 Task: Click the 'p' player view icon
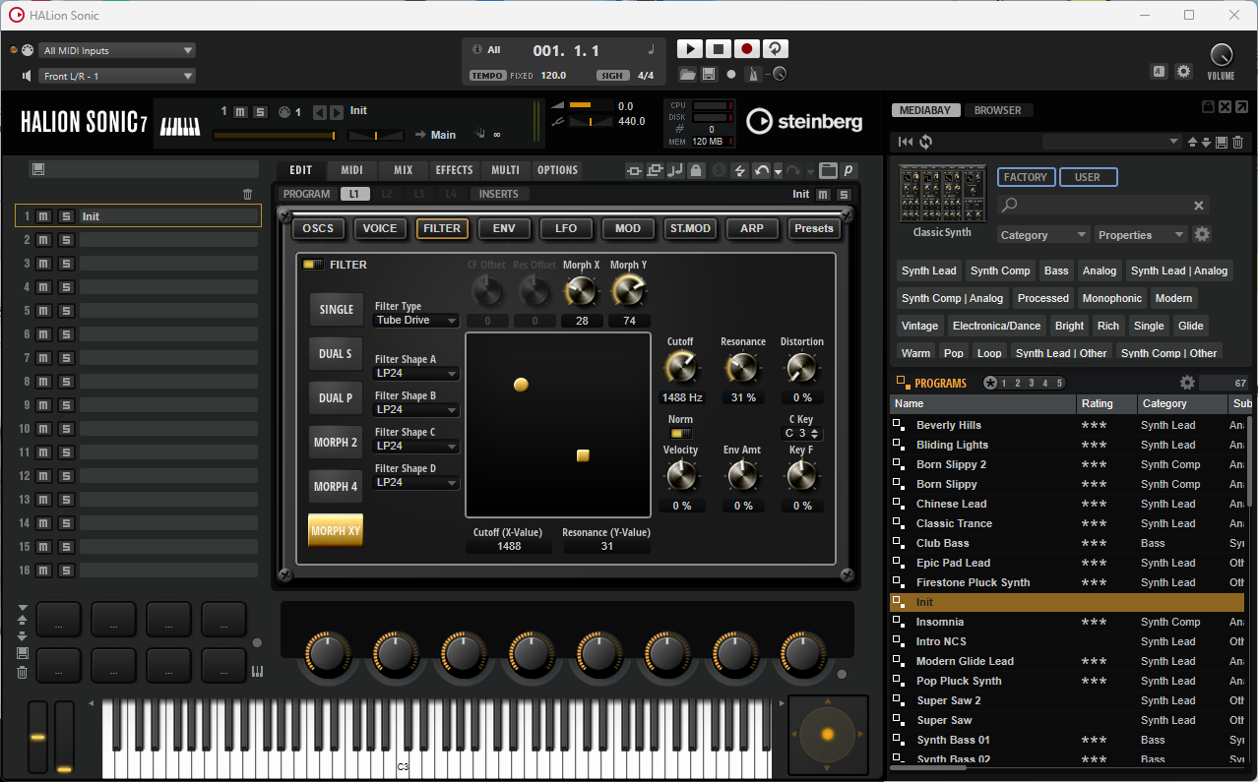849,170
